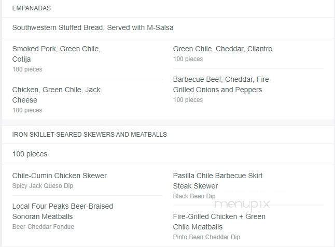Select the Chile-Cumin Chicken Skewer item

click(x=59, y=176)
